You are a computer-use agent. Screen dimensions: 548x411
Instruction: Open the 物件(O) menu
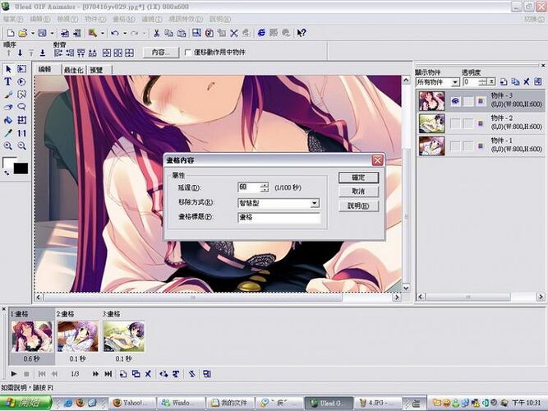pyautogui.click(x=95, y=19)
